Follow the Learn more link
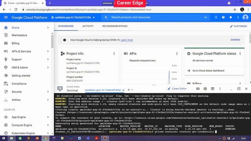Screen dimensions: 251x141 127,40
